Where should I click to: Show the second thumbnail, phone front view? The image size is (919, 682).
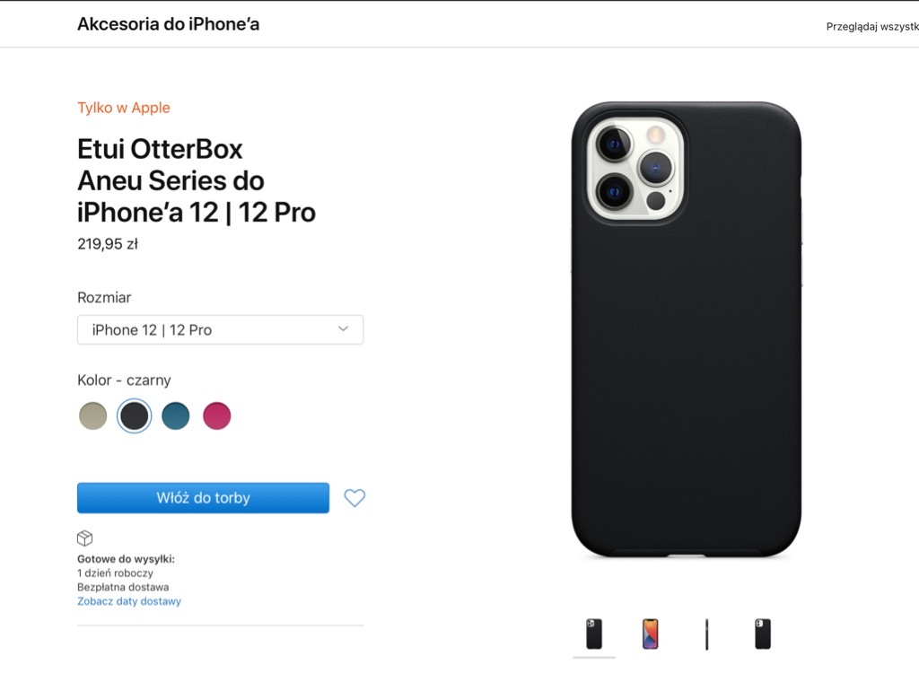[x=651, y=634]
